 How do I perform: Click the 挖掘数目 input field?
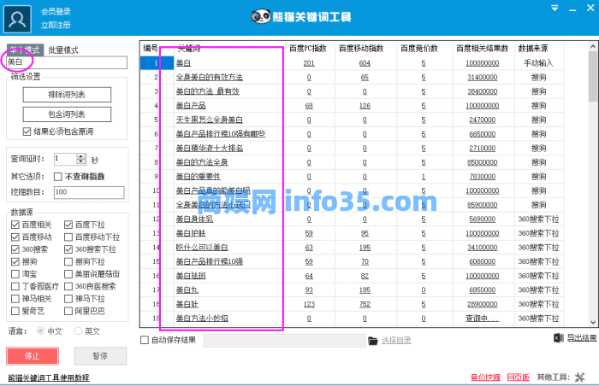88,192
